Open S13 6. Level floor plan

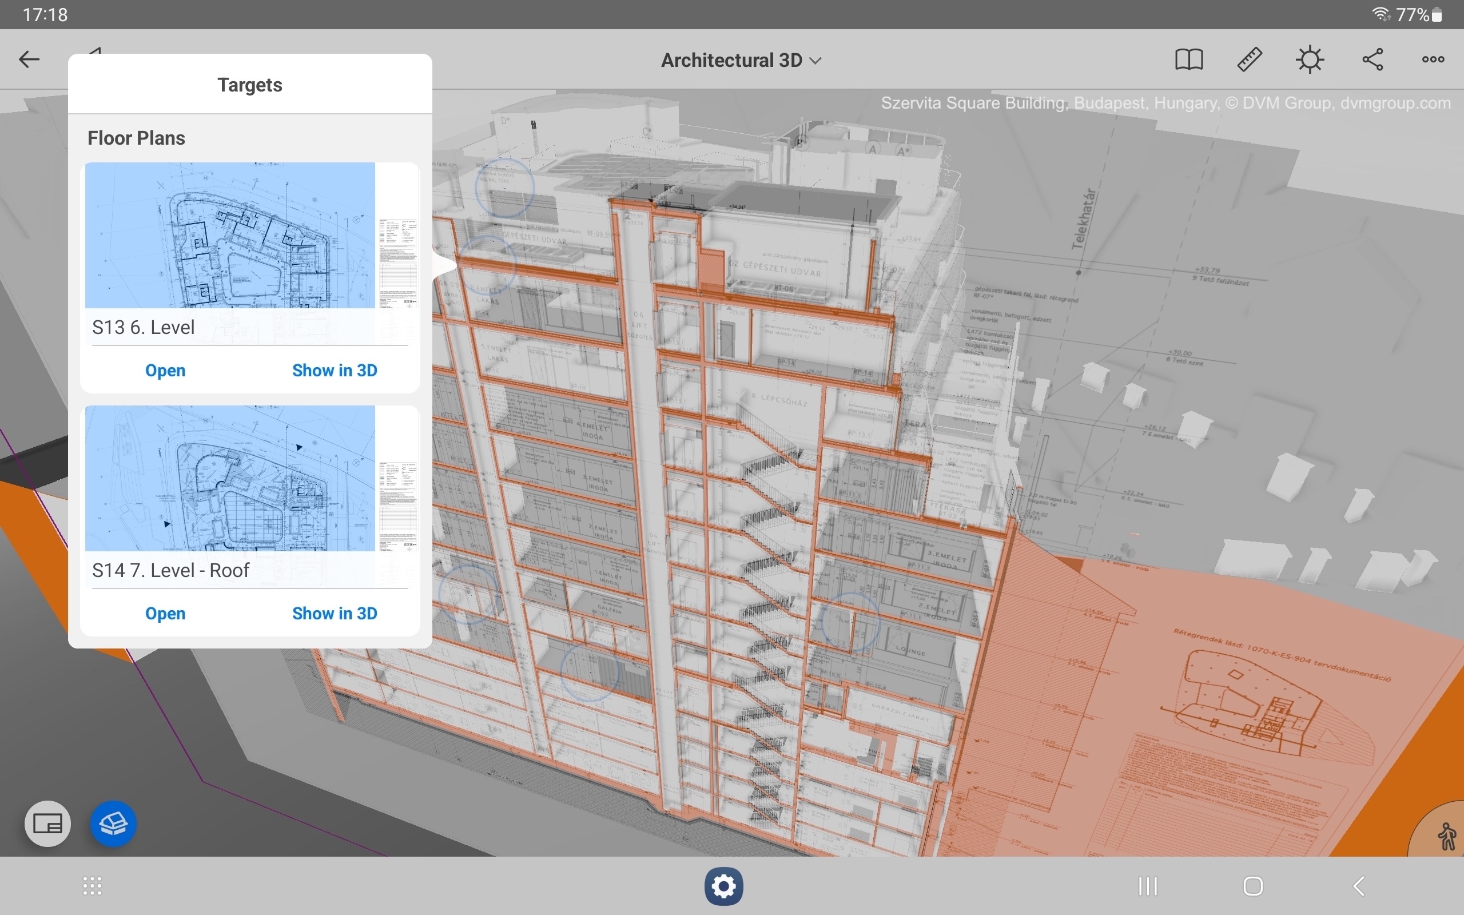click(x=165, y=371)
